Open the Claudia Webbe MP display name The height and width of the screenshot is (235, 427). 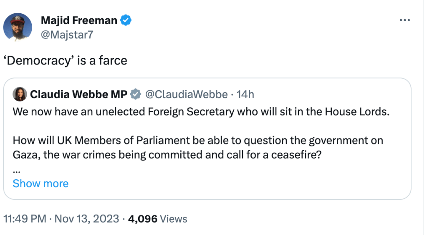click(x=78, y=95)
